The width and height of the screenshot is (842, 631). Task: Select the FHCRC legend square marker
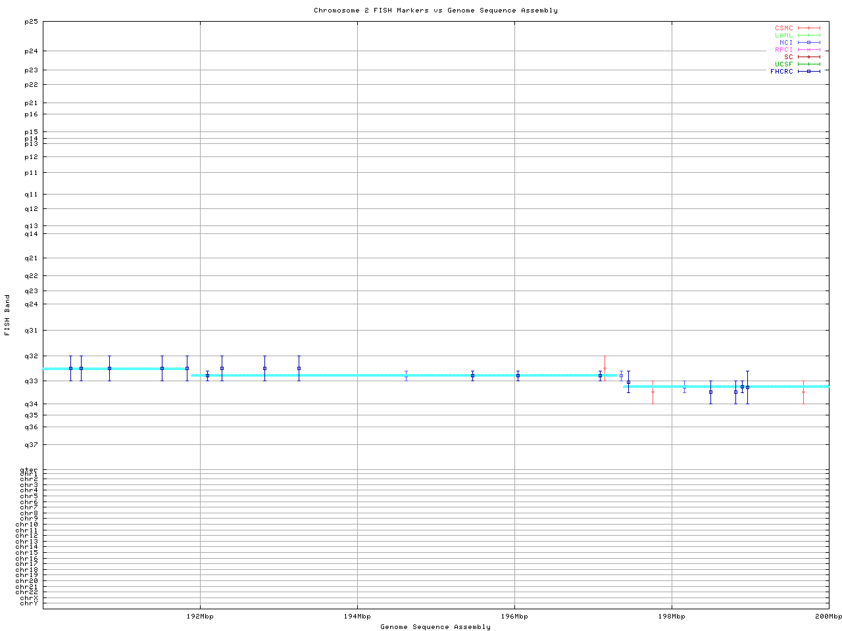[x=808, y=72]
